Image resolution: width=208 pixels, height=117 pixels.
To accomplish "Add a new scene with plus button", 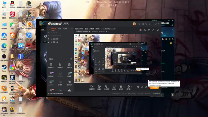I will click(x=72, y=29).
